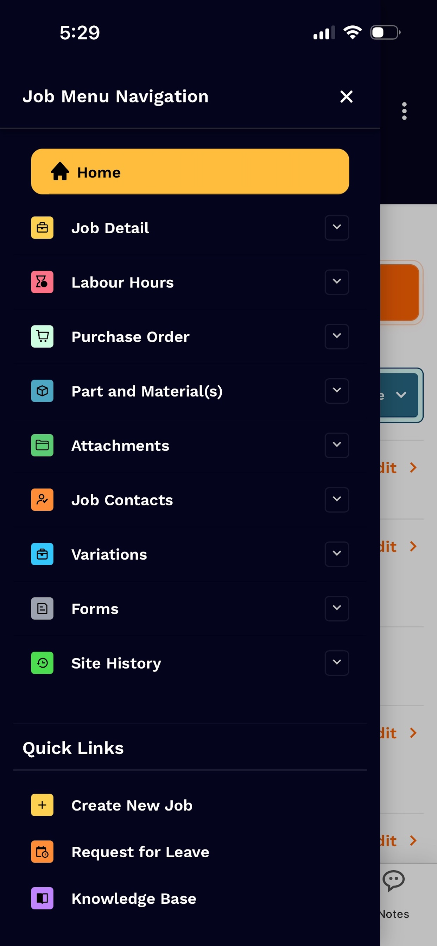
Task: Expand the Variations dropdown arrow
Action: click(x=337, y=554)
